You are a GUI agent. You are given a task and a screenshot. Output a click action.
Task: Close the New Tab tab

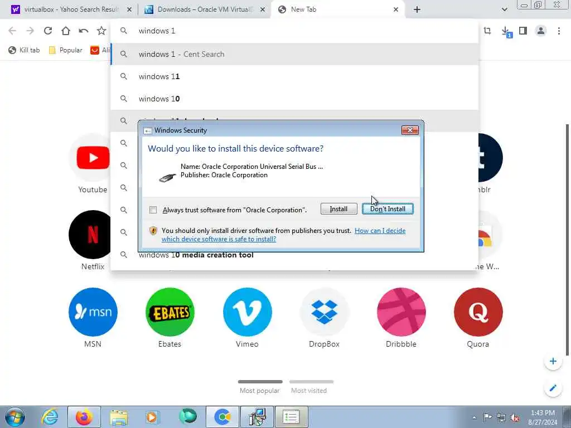[x=396, y=9]
